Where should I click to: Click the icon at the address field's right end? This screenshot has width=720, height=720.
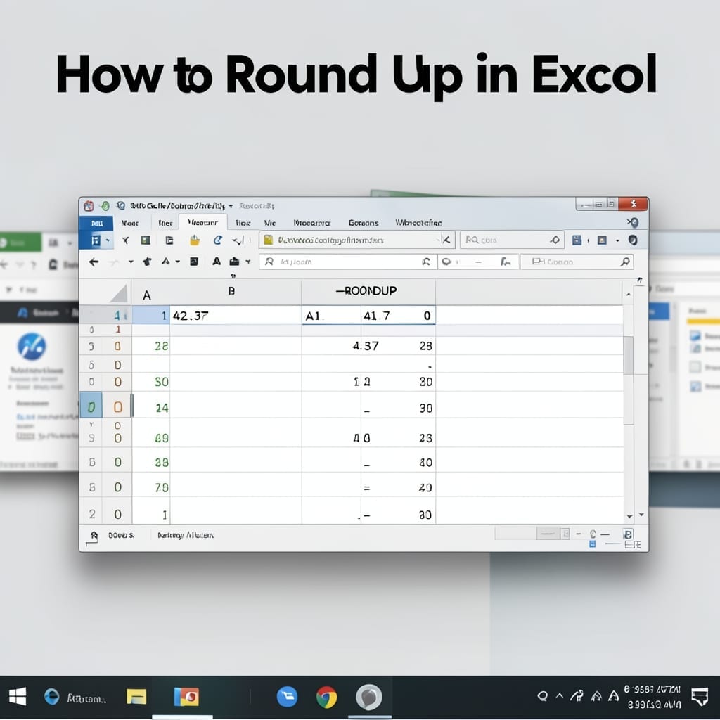coord(446,240)
